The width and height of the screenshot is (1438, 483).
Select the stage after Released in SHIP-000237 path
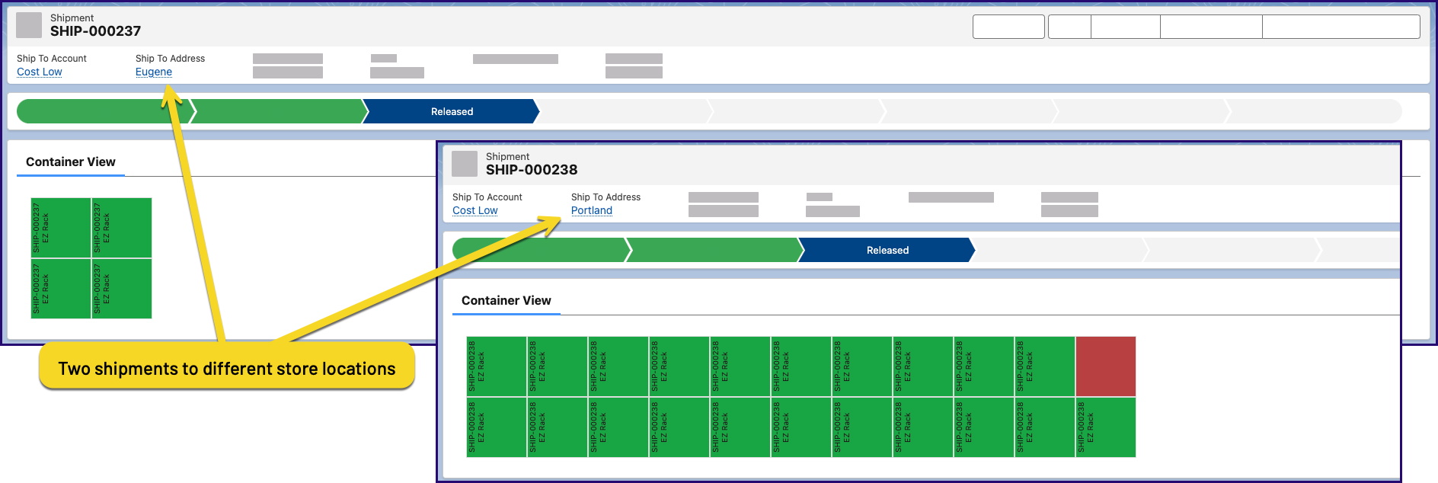(625, 111)
